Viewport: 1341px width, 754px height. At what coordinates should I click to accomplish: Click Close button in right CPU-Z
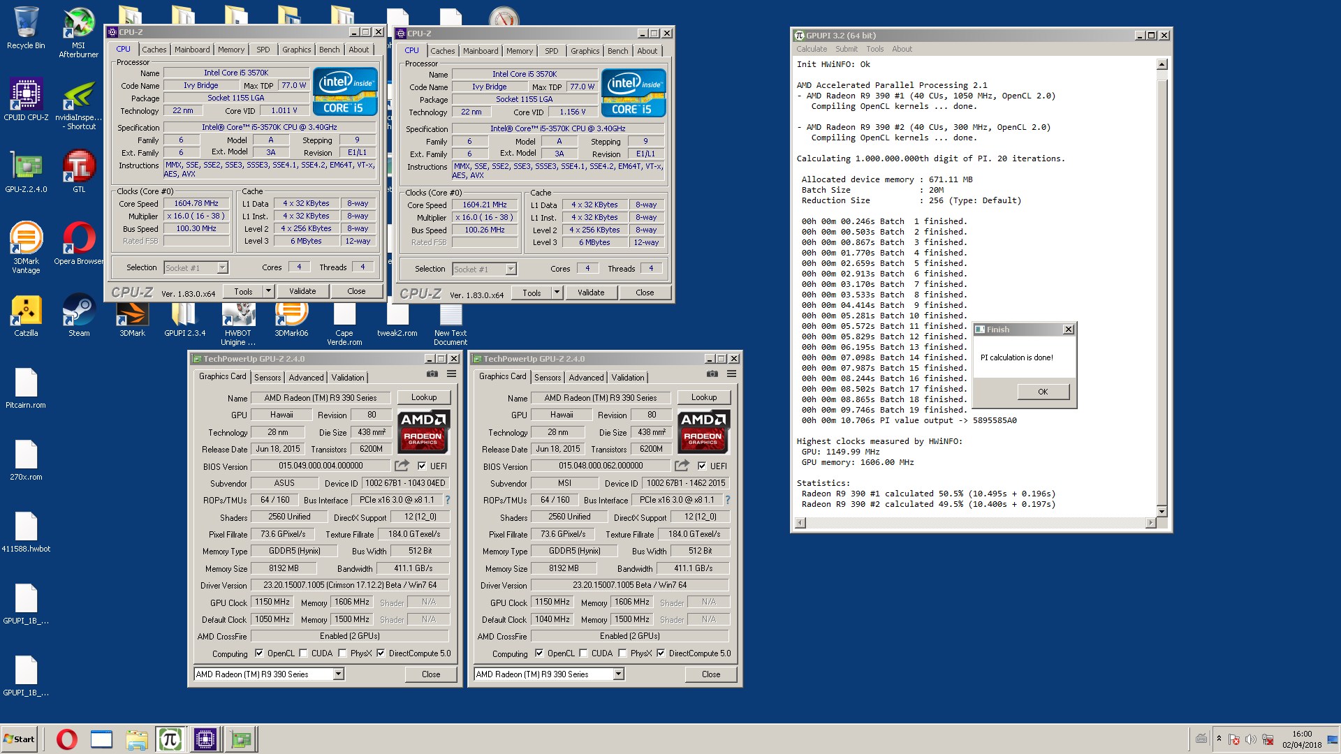point(645,293)
